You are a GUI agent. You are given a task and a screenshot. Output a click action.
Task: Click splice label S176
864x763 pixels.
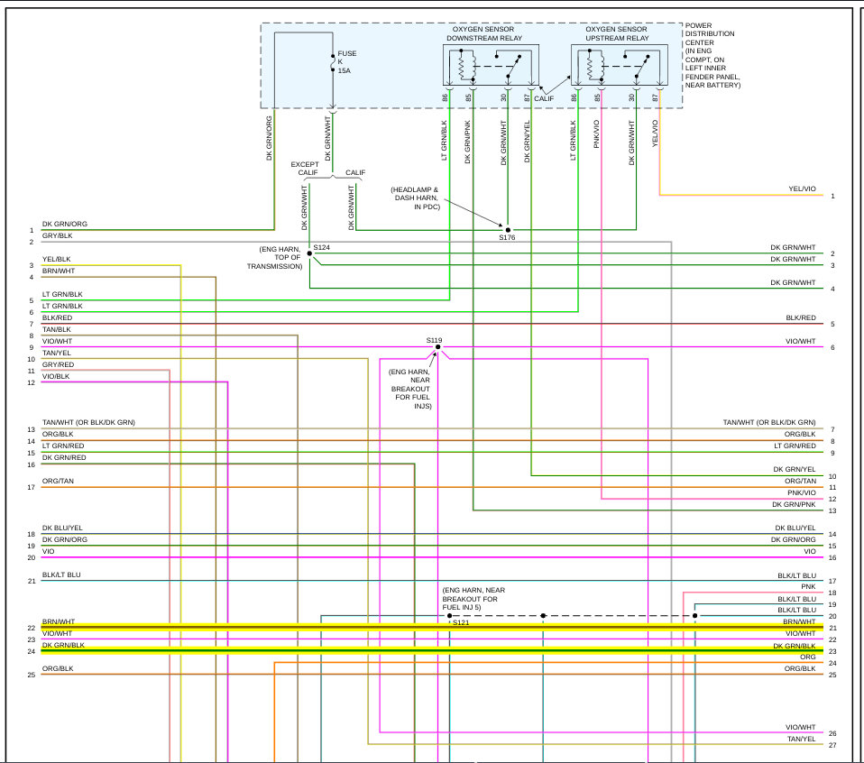[507, 237]
